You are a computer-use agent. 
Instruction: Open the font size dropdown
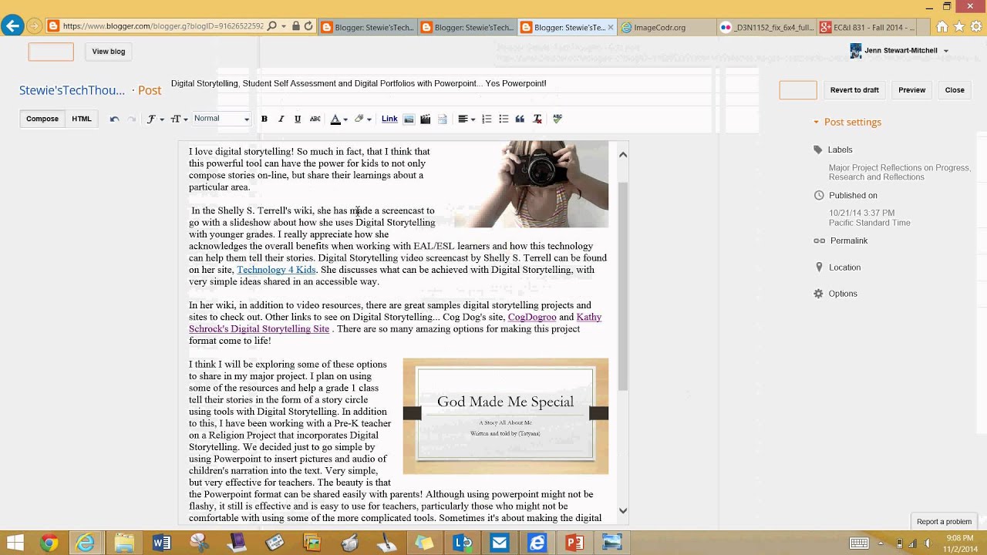[x=179, y=119]
